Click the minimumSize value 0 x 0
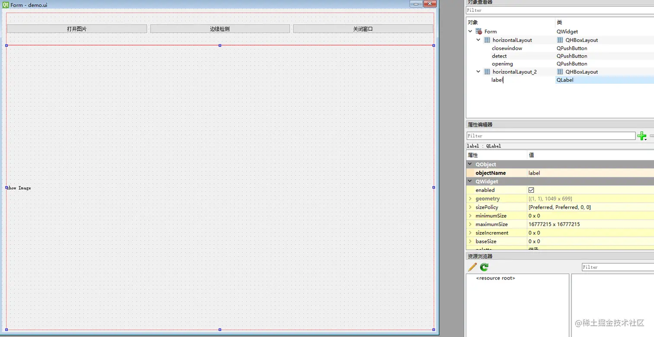The image size is (654, 337). (534, 216)
